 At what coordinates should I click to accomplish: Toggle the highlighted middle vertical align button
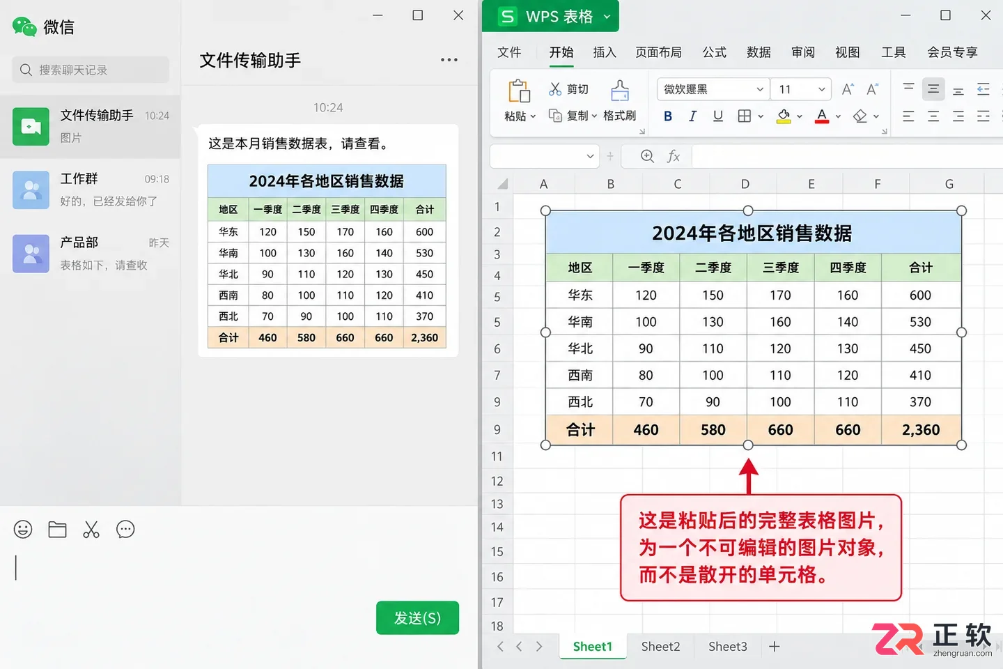[933, 89]
